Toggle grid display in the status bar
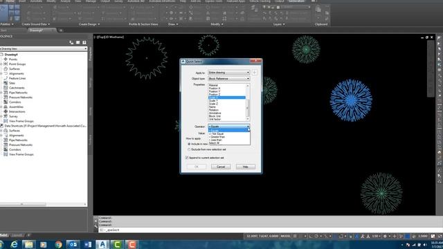 295,236
